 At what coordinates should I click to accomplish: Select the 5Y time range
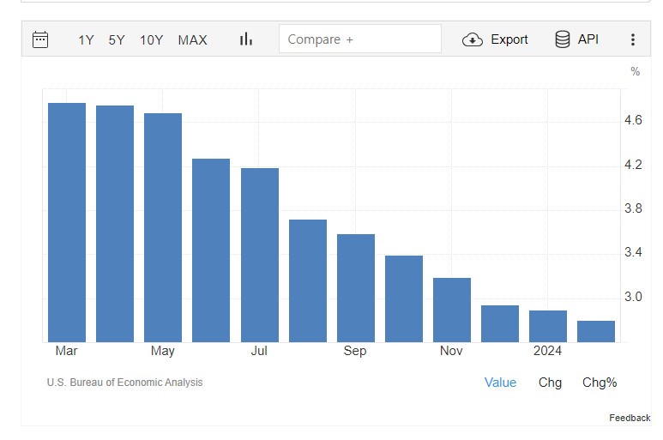(x=117, y=40)
